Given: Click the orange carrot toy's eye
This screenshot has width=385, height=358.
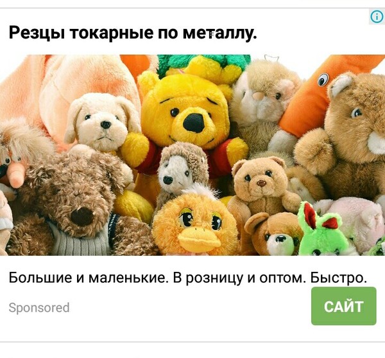Looking at the screenshot, I should [323, 80].
